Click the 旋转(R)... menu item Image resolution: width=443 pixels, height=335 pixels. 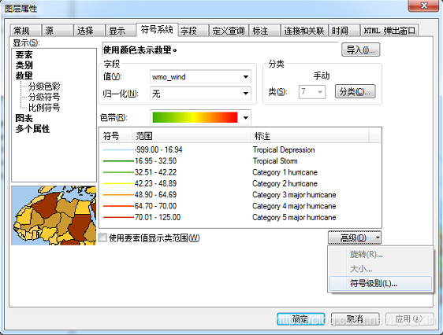coord(380,255)
